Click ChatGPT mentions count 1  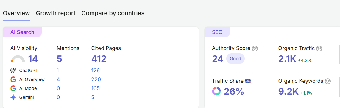click(58, 71)
